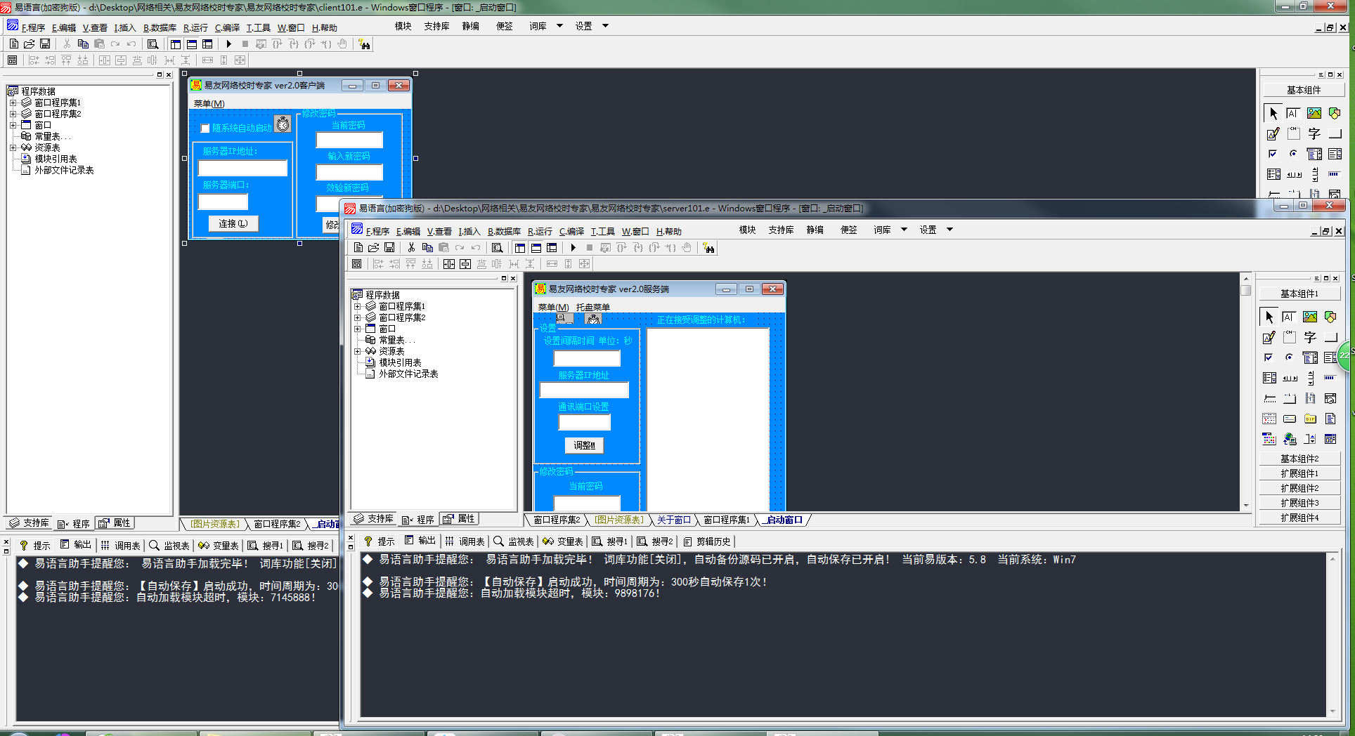Expand 窗口程序集2 node in server101 tree

[x=358, y=317]
